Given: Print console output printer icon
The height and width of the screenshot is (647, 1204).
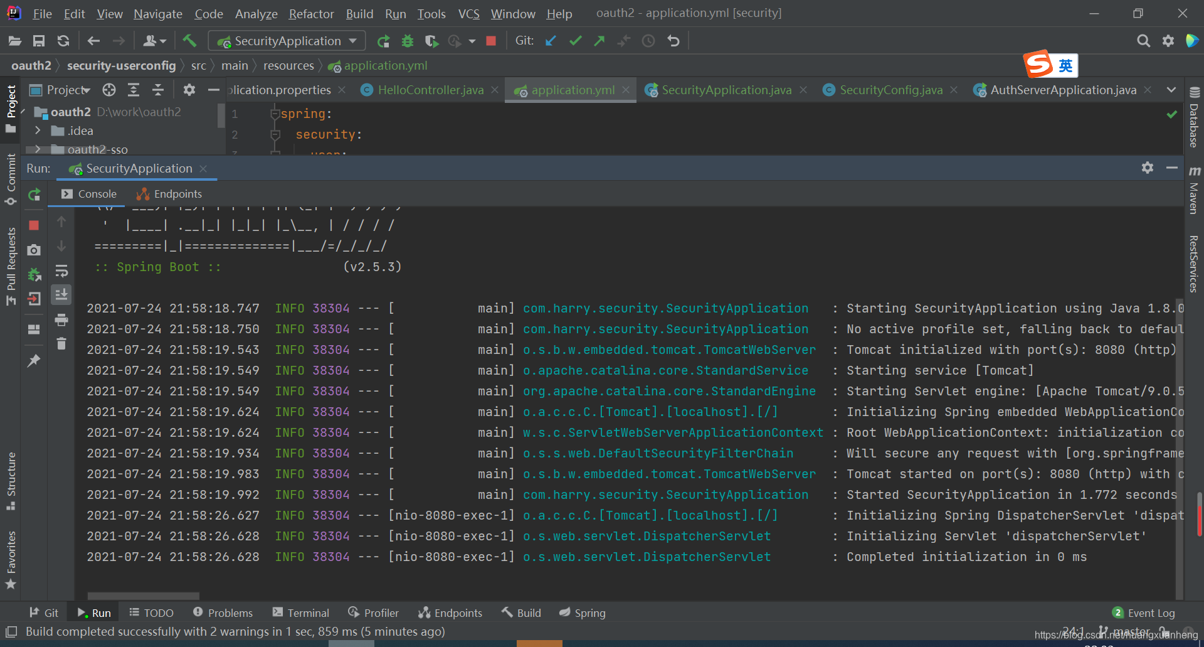Looking at the screenshot, I should tap(61, 320).
